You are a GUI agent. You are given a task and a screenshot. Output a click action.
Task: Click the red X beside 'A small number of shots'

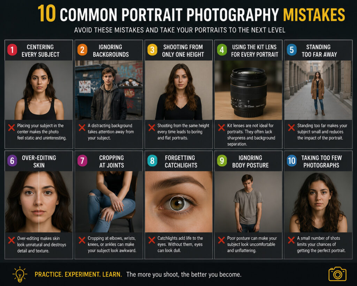coord(291,240)
